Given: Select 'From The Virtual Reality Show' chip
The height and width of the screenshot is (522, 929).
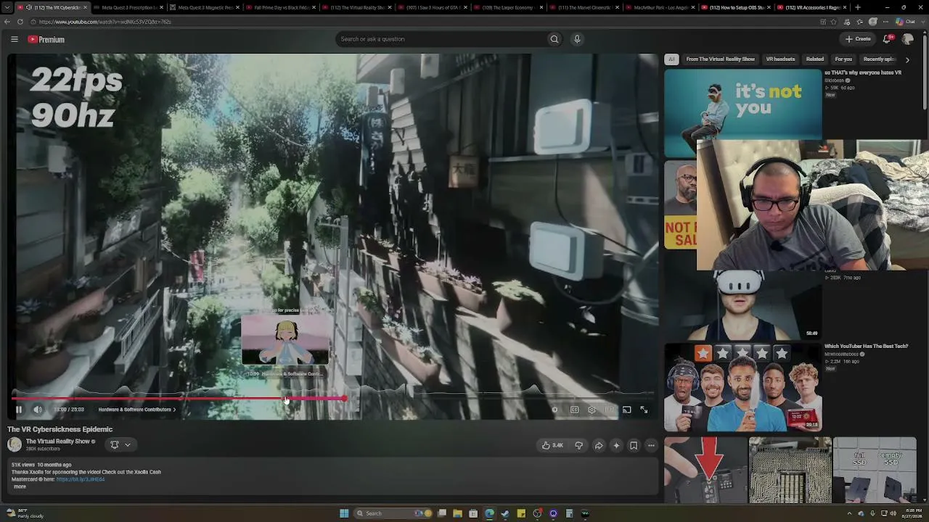Looking at the screenshot, I should coord(721,59).
